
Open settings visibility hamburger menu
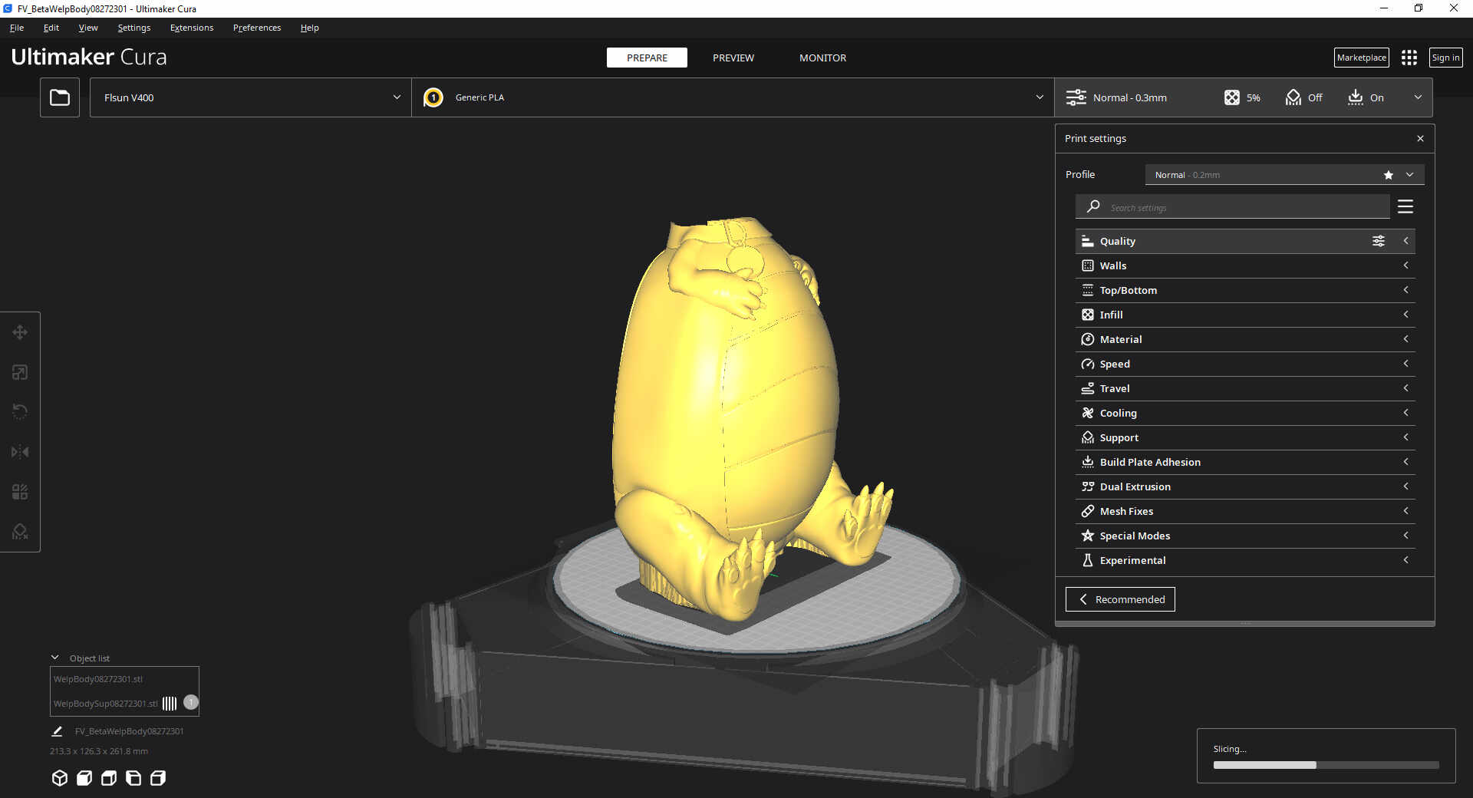point(1405,206)
